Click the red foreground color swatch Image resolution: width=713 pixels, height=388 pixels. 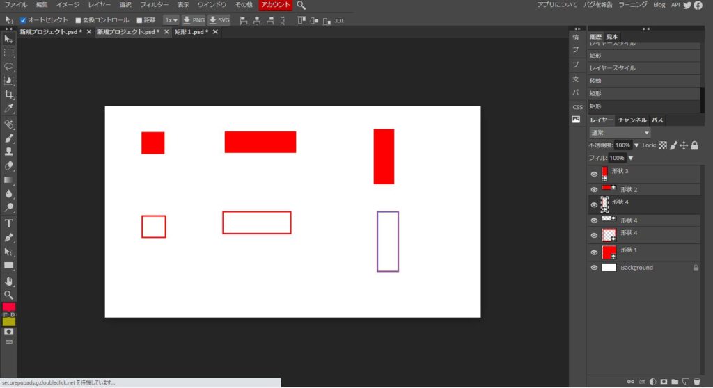pyautogui.click(x=9, y=307)
